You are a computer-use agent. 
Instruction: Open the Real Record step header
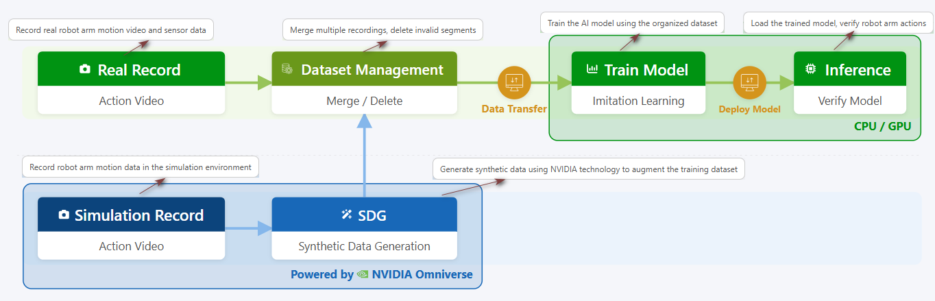coord(131,69)
